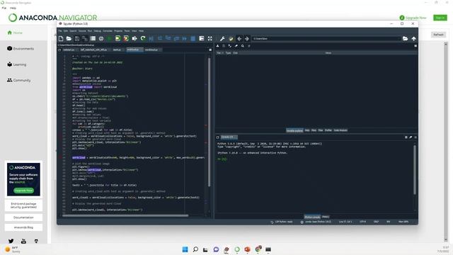Remove all variables eraser icon
The height and width of the screenshot is (255, 453).
click(x=236, y=45)
